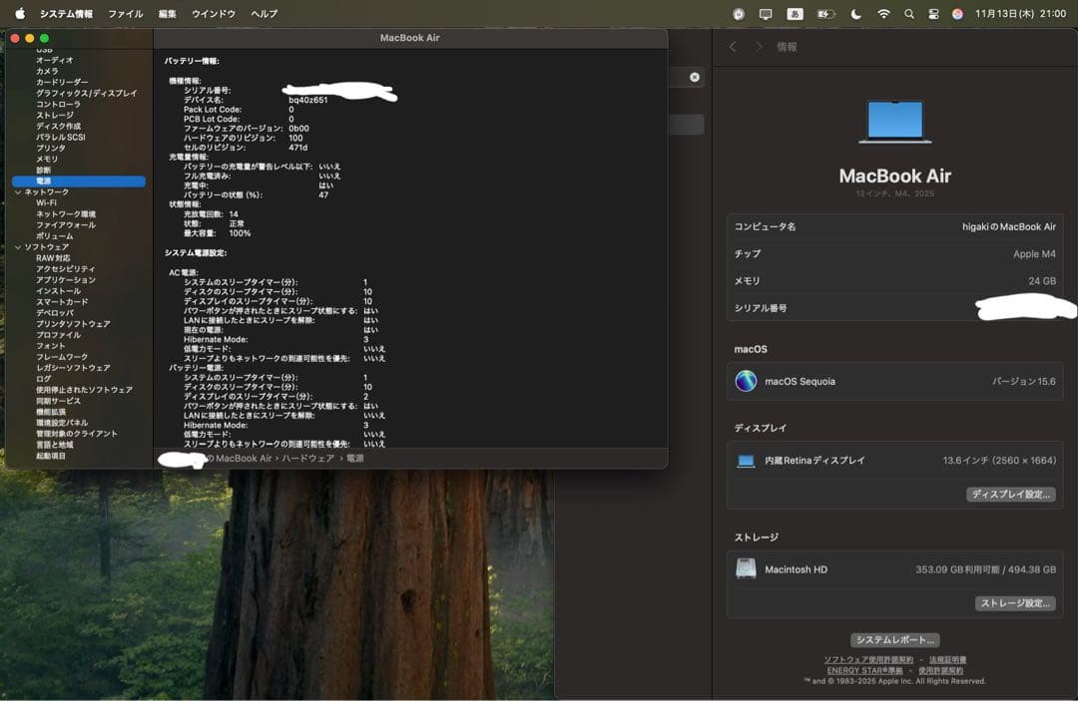Select 診断 in the sidebar
The image size is (1078, 701).
pyautogui.click(x=43, y=171)
